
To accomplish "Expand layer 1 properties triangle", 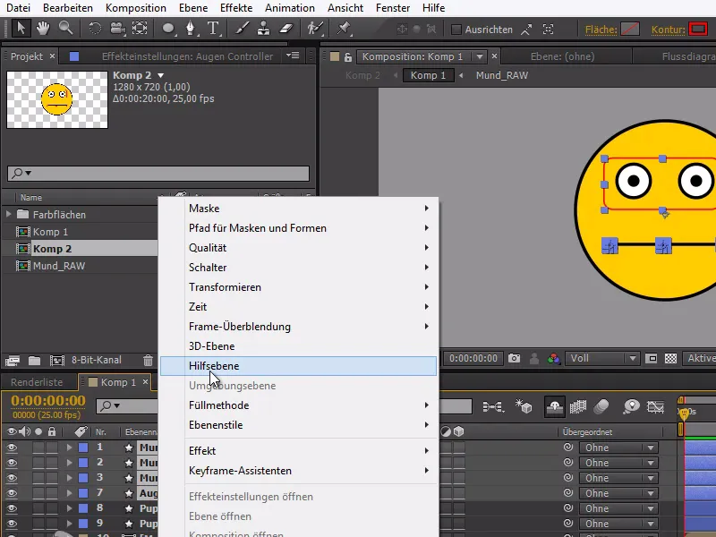I will pos(69,447).
